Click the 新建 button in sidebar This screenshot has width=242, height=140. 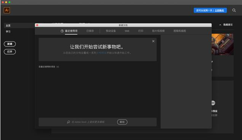point(10,44)
